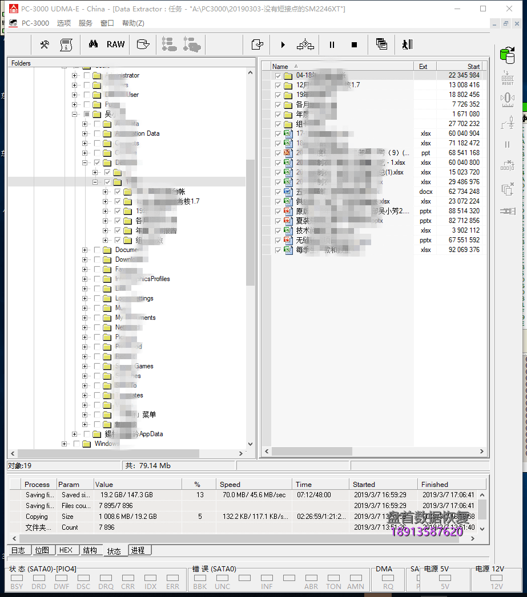Viewport: 527px width, 597px height.
Task: Click the cascade windows toolbar icon
Action: click(381, 44)
